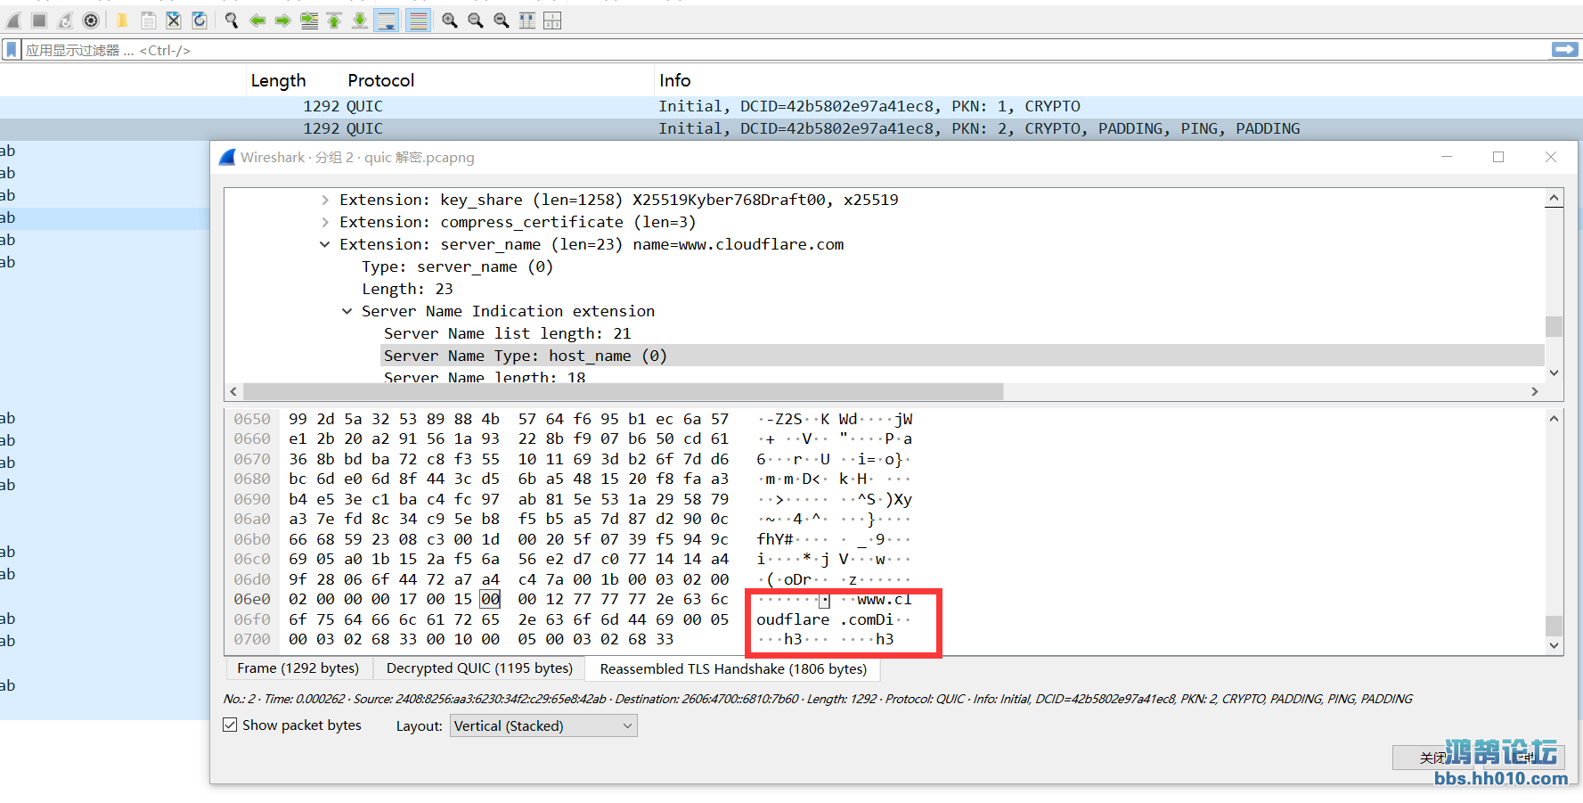Minimize the packet detail dialog window
Screen dimensions: 1583x803
pos(1447,157)
